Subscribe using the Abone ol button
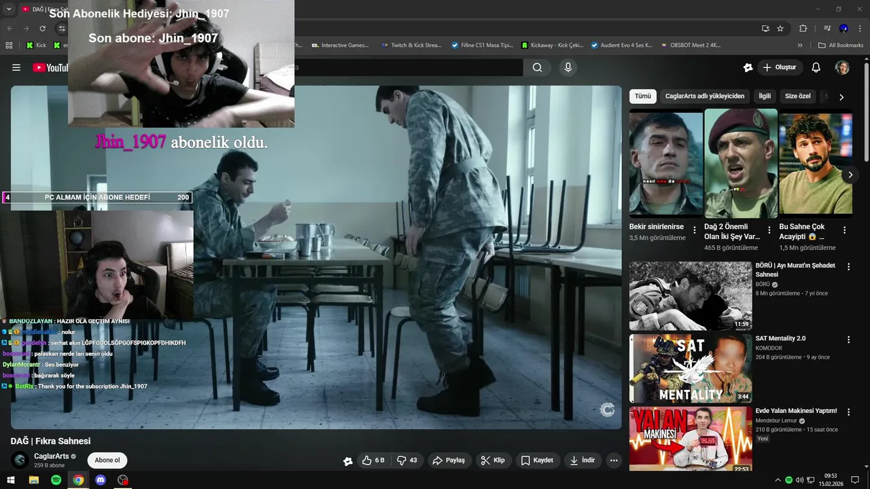The height and width of the screenshot is (489, 870). pyautogui.click(x=107, y=460)
